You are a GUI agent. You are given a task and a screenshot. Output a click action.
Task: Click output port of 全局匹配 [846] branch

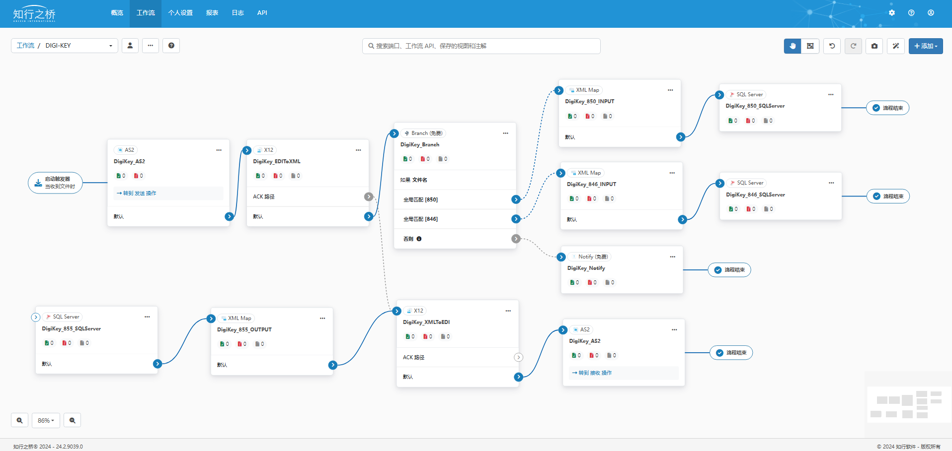tap(516, 219)
